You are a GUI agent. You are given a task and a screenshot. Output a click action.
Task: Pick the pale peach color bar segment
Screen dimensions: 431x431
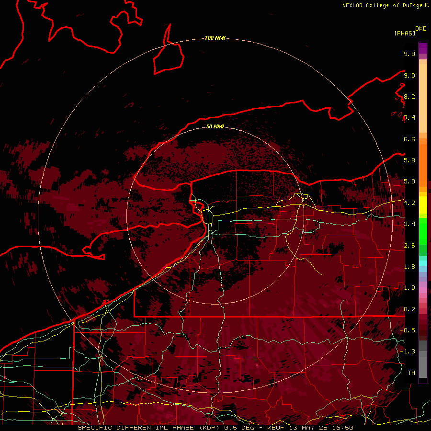pos(423,99)
